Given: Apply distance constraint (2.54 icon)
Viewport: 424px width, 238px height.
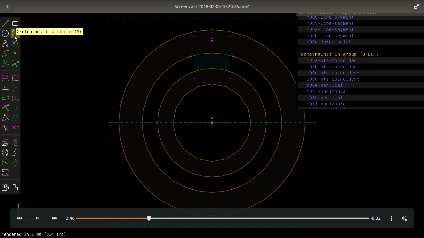Looking at the screenshot, I should [5, 78].
